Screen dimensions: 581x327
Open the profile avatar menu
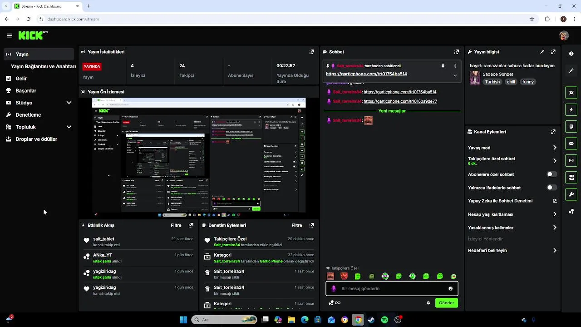[x=564, y=35]
